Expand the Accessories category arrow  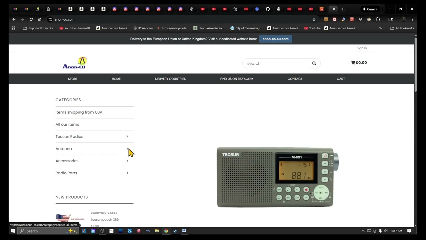click(x=127, y=161)
